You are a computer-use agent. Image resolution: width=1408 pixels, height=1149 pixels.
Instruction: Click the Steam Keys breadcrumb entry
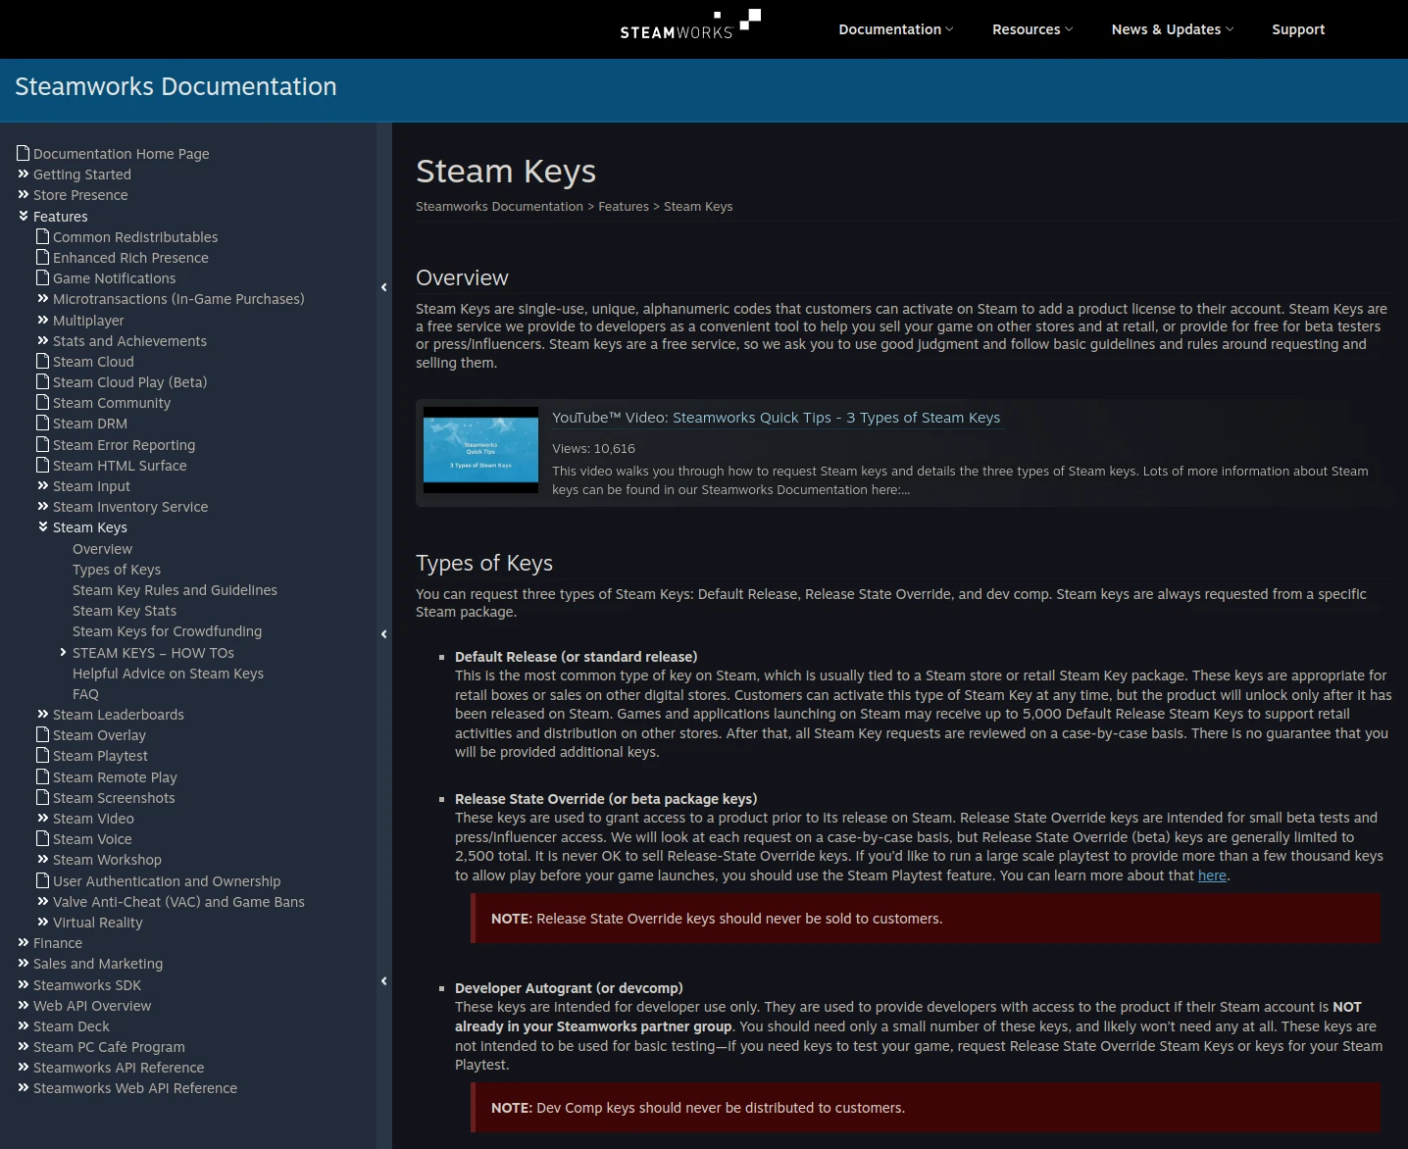[x=698, y=206]
